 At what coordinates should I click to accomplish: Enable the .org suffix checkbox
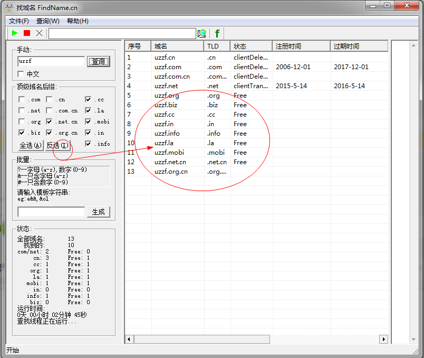click(x=22, y=121)
